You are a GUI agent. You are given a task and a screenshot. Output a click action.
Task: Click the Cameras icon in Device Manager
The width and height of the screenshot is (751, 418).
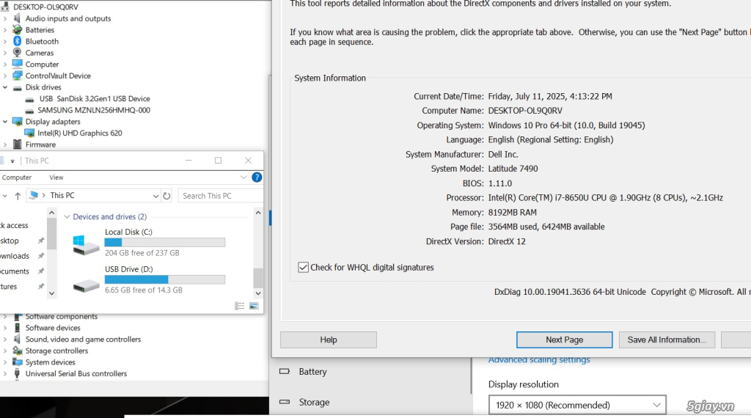click(18, 53)
